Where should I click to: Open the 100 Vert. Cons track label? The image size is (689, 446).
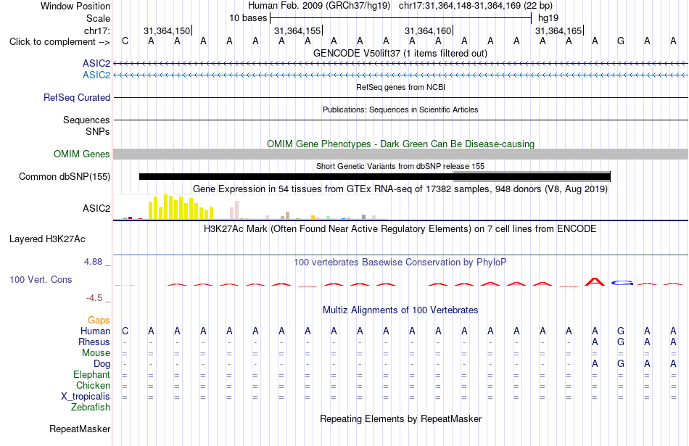click(x=41, y=279)
